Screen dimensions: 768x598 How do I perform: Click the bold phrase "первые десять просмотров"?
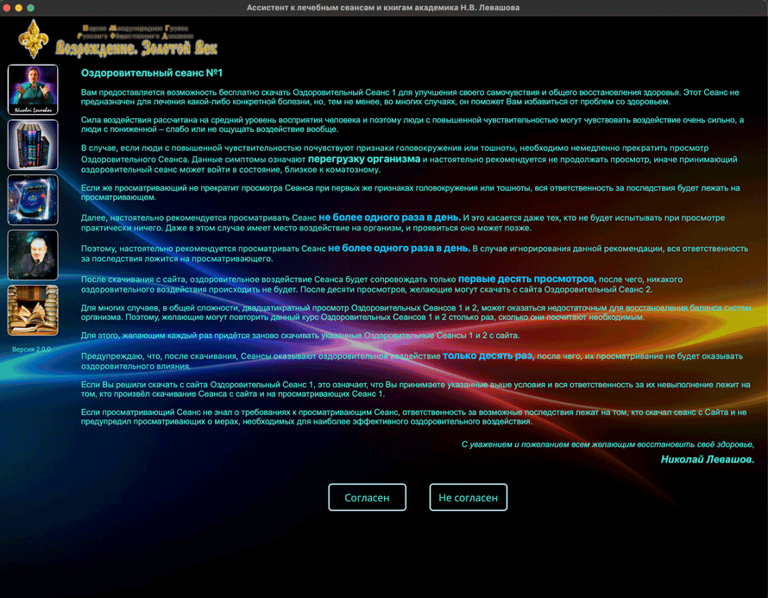[x=526, y=280]
